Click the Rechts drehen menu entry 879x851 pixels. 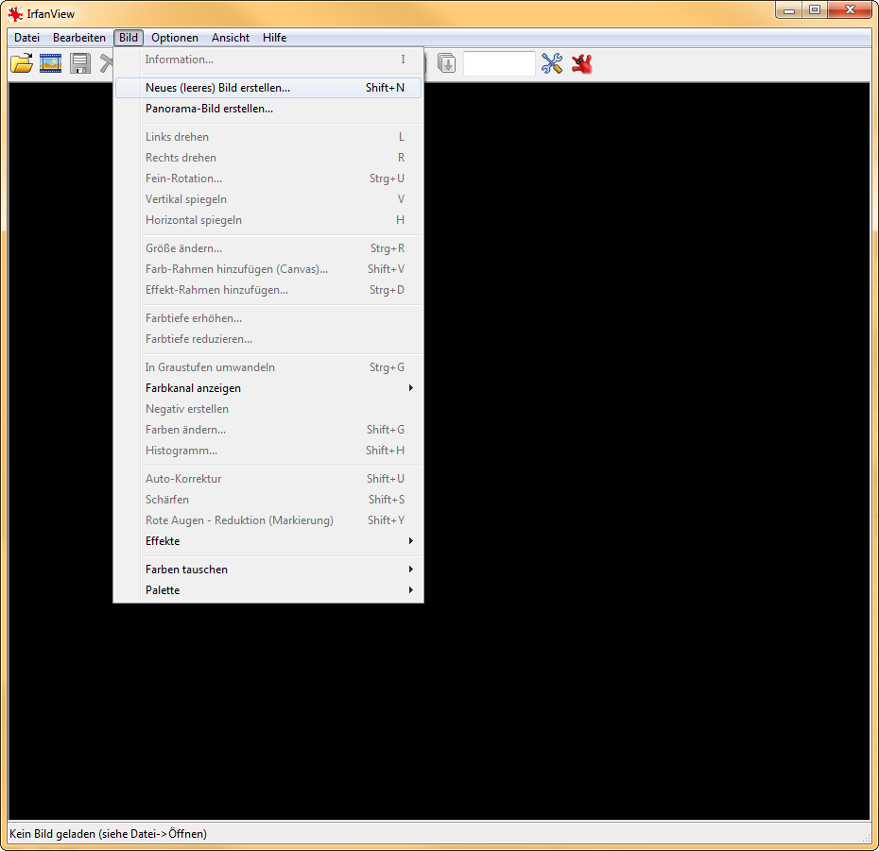[x=268, y=158]
